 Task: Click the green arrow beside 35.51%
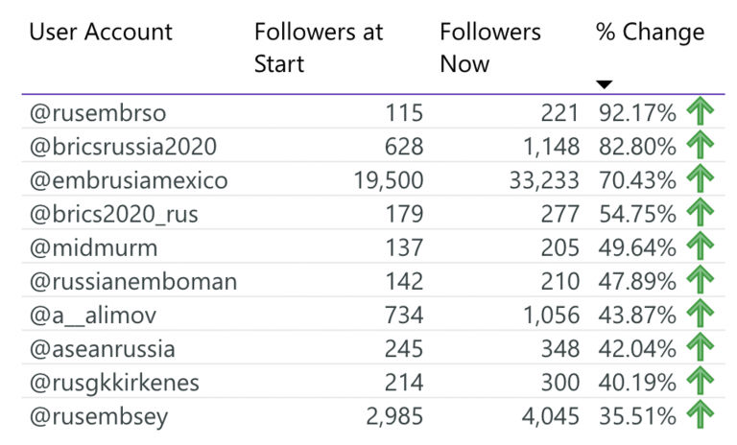tap(700, 414)
